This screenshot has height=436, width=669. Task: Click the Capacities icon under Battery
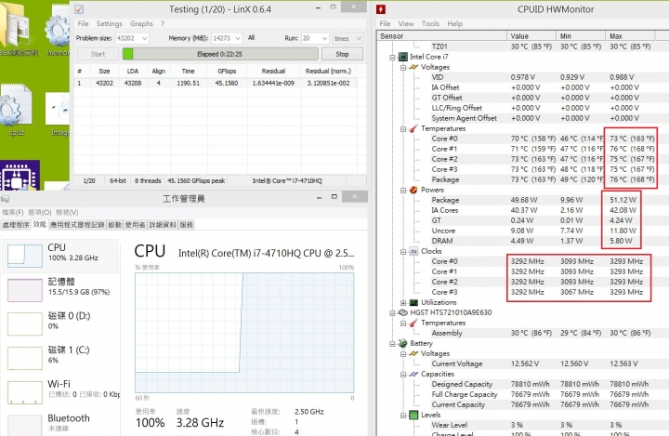click(x=413, y=374)
